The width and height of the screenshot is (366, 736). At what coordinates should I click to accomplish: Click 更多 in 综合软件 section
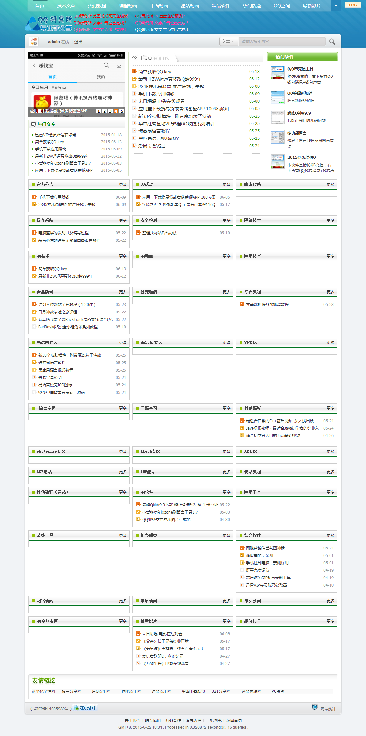pos(331,536)
